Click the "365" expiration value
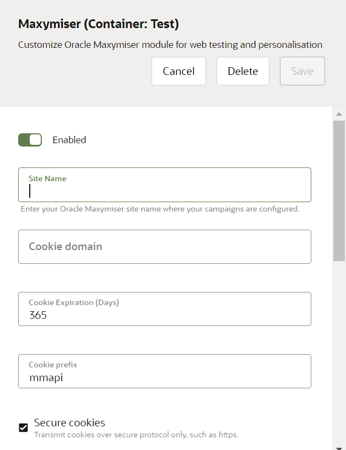Image resolution: width=346 pixels, height=450 pixels. pyautogui.click(x=38, y=316)
